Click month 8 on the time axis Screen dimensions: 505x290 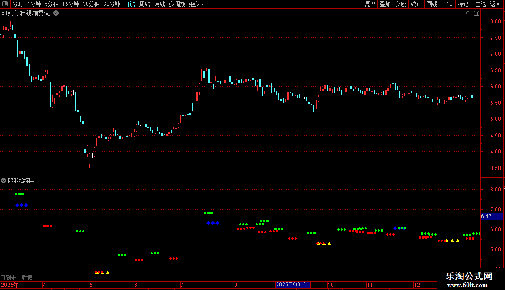pos(236,285)
